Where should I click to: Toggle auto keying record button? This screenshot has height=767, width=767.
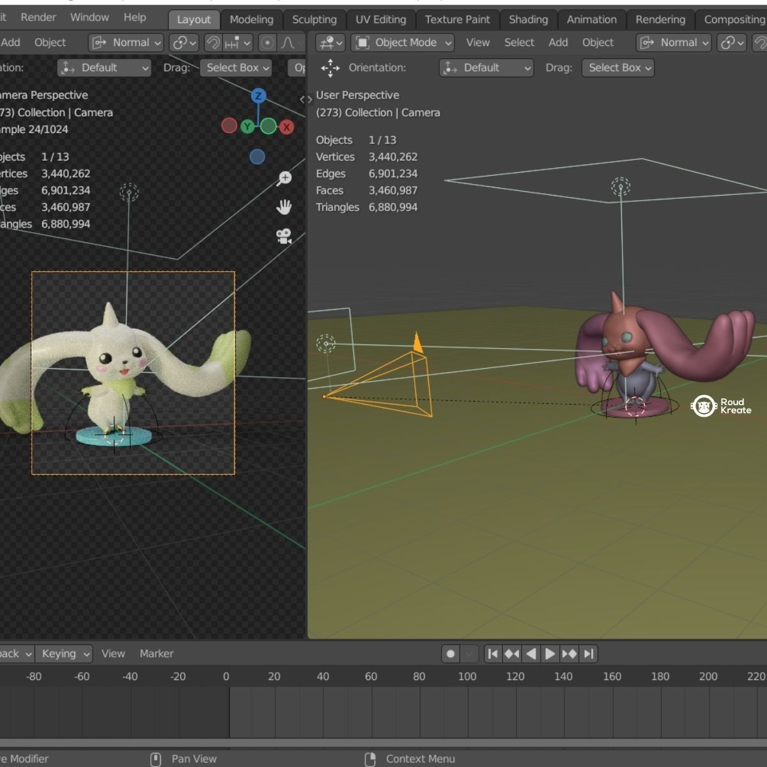[x=451, y=654]
